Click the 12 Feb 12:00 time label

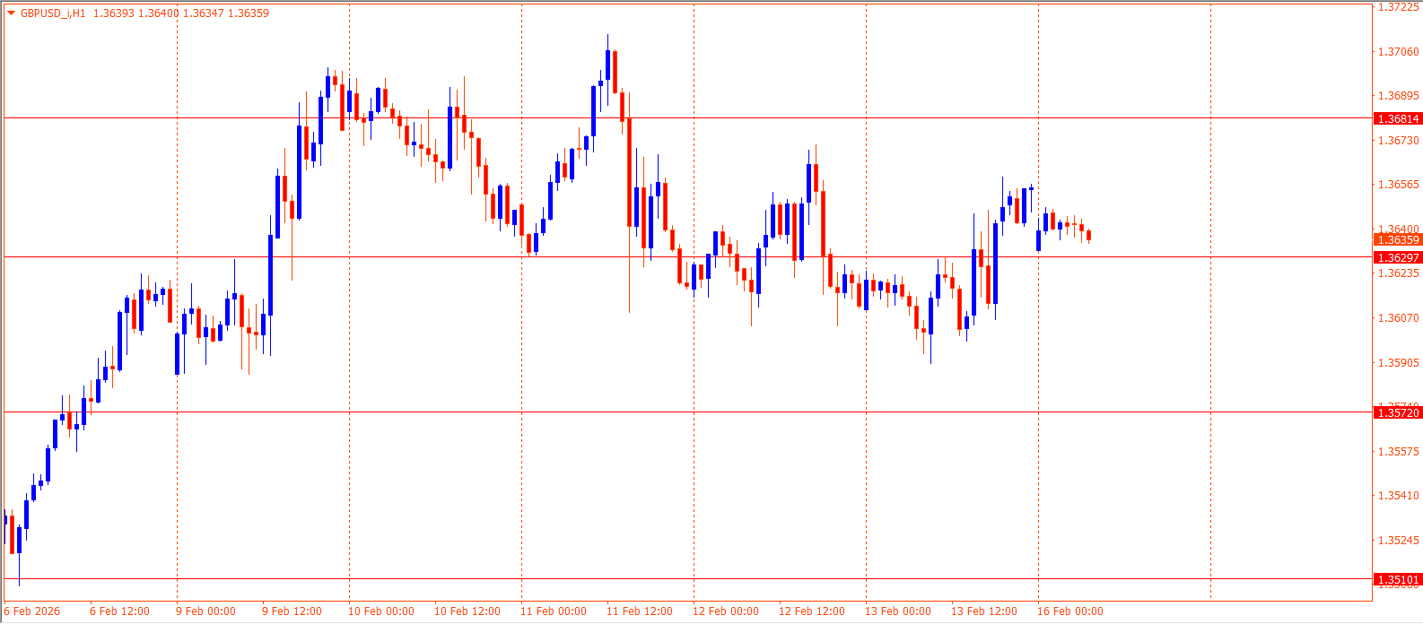click(x=812, y=611)
